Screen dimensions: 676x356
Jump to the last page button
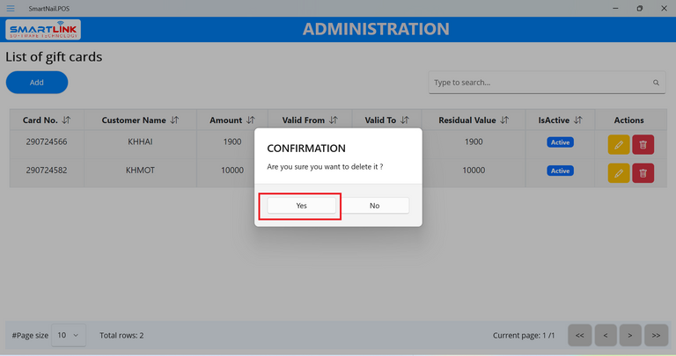click(656, 335)
